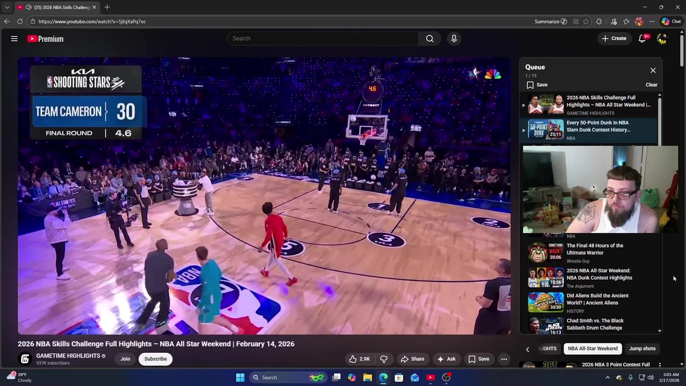The image size is (686, 386).
Task: Click Summarize in the address bar
Action: point(550,21)
